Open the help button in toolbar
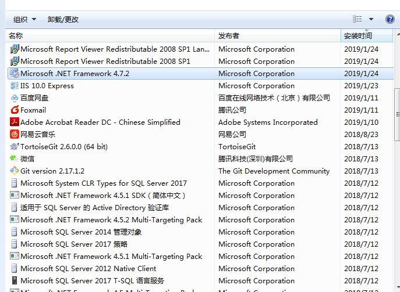This screenshot has height=292, width=400. click(x=390, y=19)
